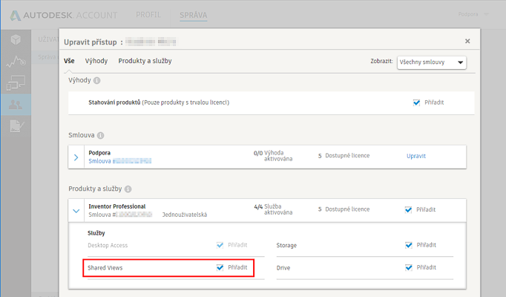Toggle Přiřadit checkbox for Drive
506x297 pixels.
pyautogui.click(x=408, y=267)
